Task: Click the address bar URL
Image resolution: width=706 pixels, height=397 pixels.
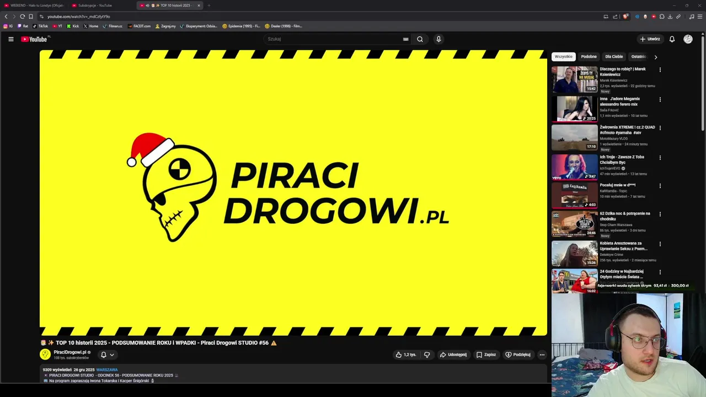Action: (x=78, y=17)
